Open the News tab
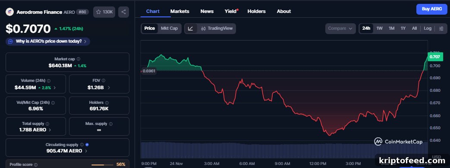Screen dimensions: 450x168 [207, 12]
